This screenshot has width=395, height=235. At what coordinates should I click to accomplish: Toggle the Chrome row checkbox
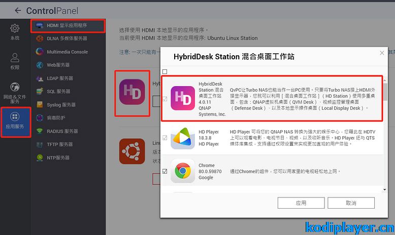[x=164, y=171]
